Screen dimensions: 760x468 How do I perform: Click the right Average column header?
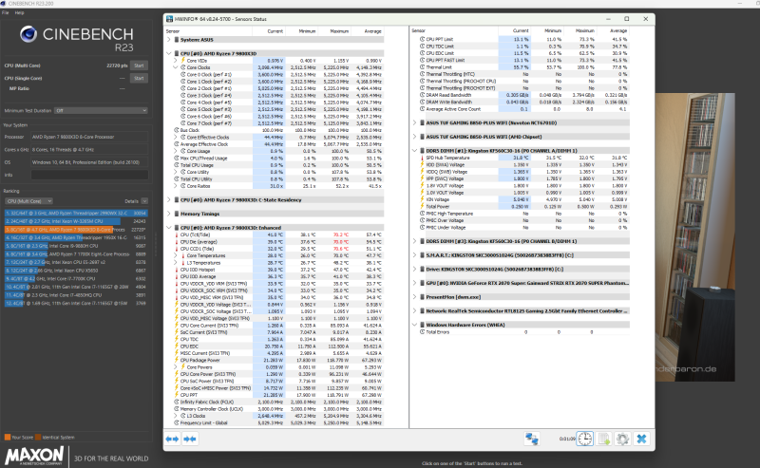(618, 30)
